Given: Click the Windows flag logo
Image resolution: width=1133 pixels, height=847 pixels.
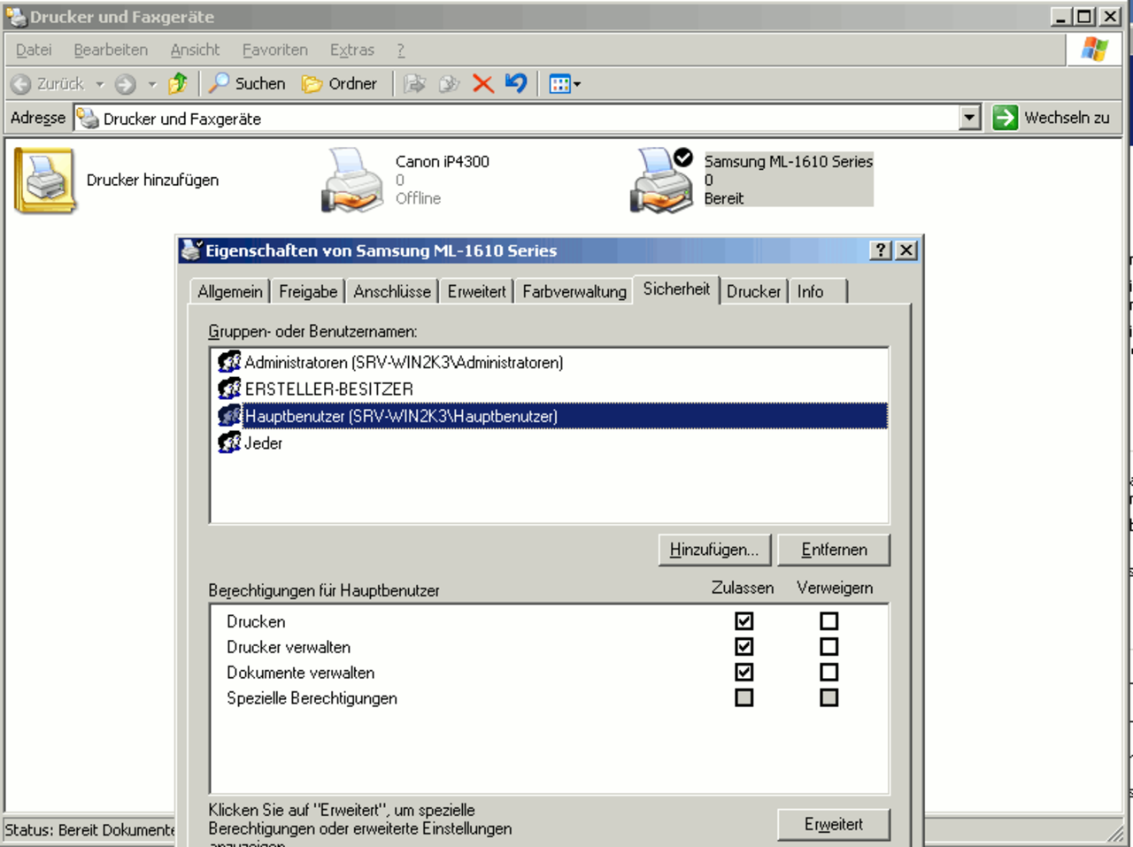Looking at the screenshot, I should click(1094, 49).
